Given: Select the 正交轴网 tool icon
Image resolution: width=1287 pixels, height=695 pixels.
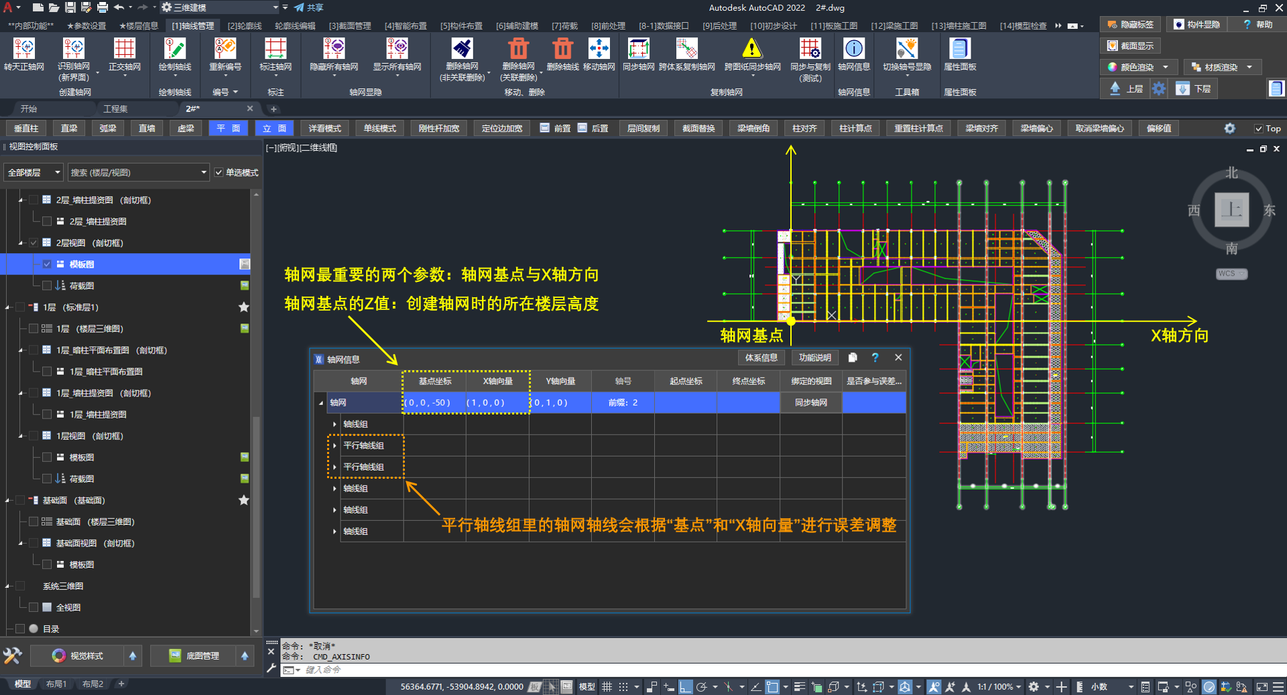Looking at the screenshot, I should [x=124, y=49].
